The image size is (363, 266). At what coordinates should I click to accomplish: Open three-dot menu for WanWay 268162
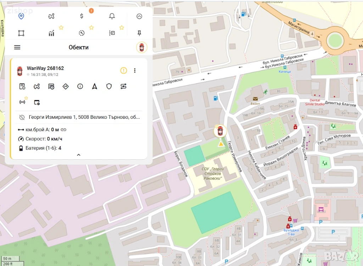(135, 71)
